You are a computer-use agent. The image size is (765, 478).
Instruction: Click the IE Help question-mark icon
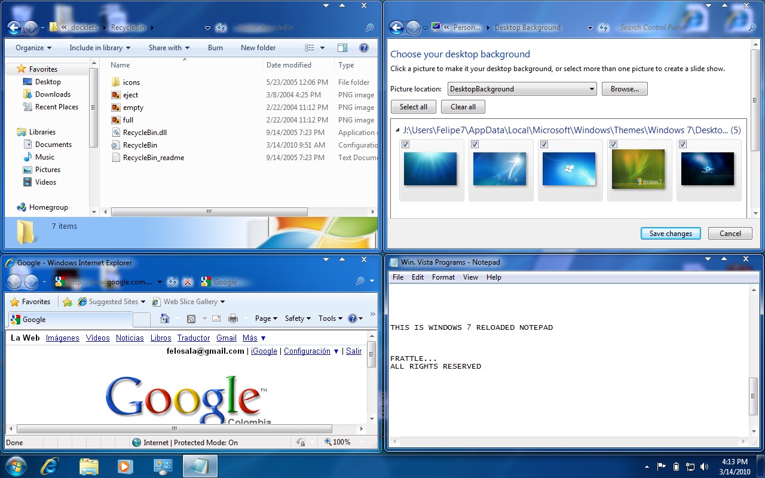tap(353, 318)
